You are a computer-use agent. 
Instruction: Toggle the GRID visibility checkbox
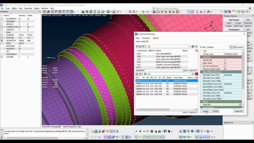[2, 43]
